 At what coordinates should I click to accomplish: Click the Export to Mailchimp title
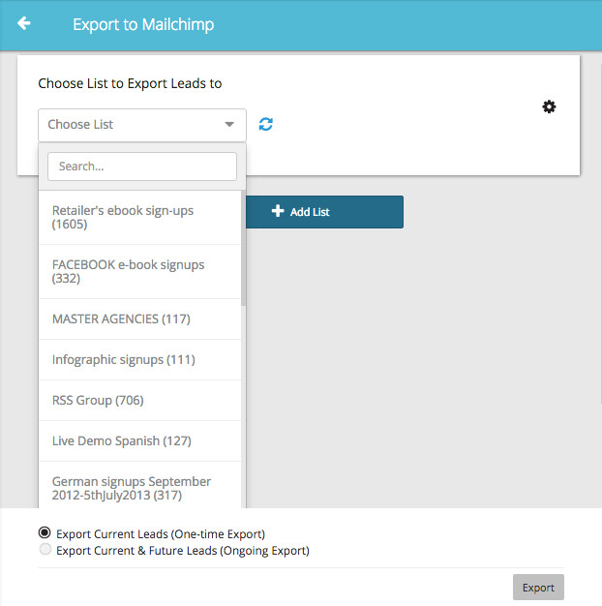[x=143, y=24]
